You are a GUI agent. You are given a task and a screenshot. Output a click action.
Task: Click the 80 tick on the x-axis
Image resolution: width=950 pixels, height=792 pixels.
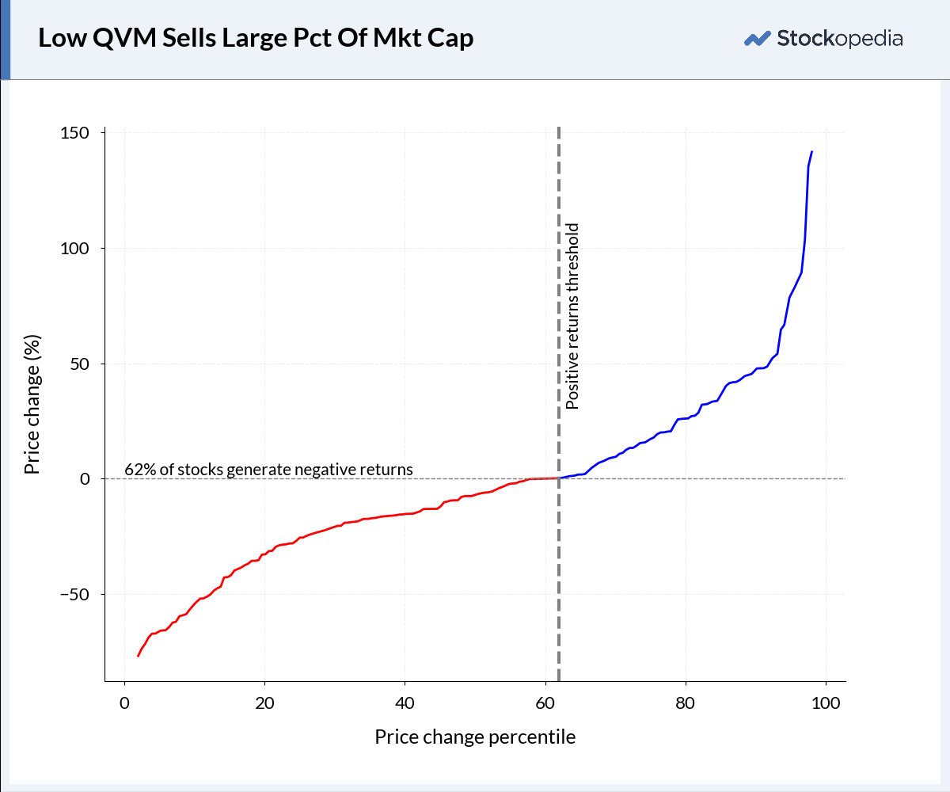coord(686,703)
